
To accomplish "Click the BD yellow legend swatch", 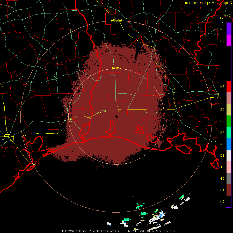I will 229,110.
